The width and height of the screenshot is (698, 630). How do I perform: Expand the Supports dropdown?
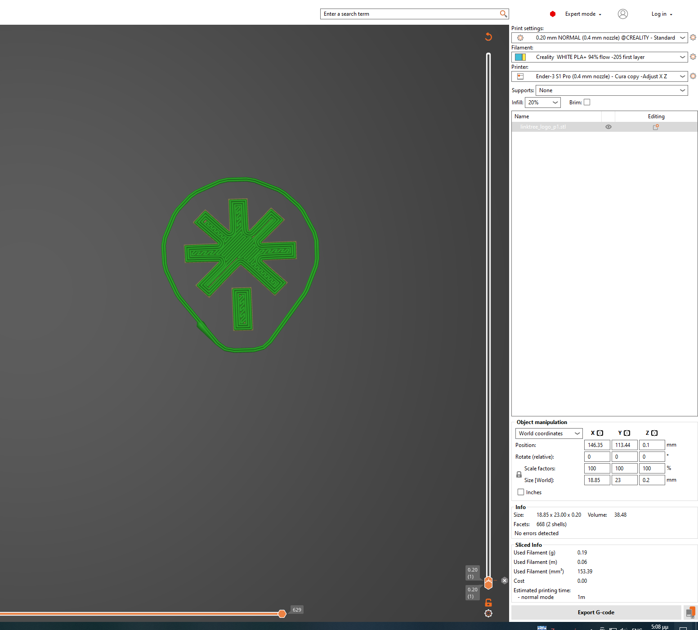pyautogui.click(x=612, y=90)
